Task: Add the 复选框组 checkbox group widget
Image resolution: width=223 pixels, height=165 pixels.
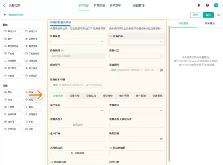Action: (33, 46)
